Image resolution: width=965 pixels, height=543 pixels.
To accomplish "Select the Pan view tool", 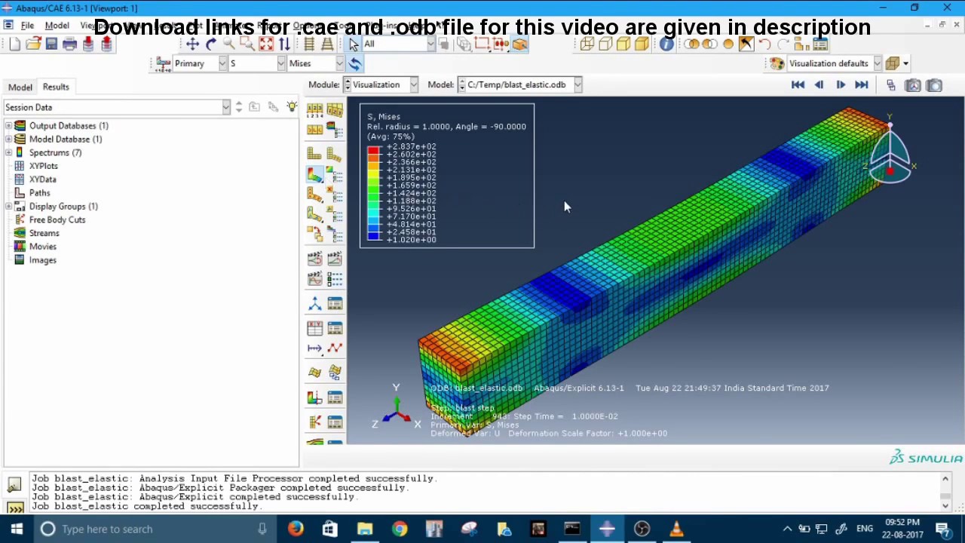I will [193, 44].
